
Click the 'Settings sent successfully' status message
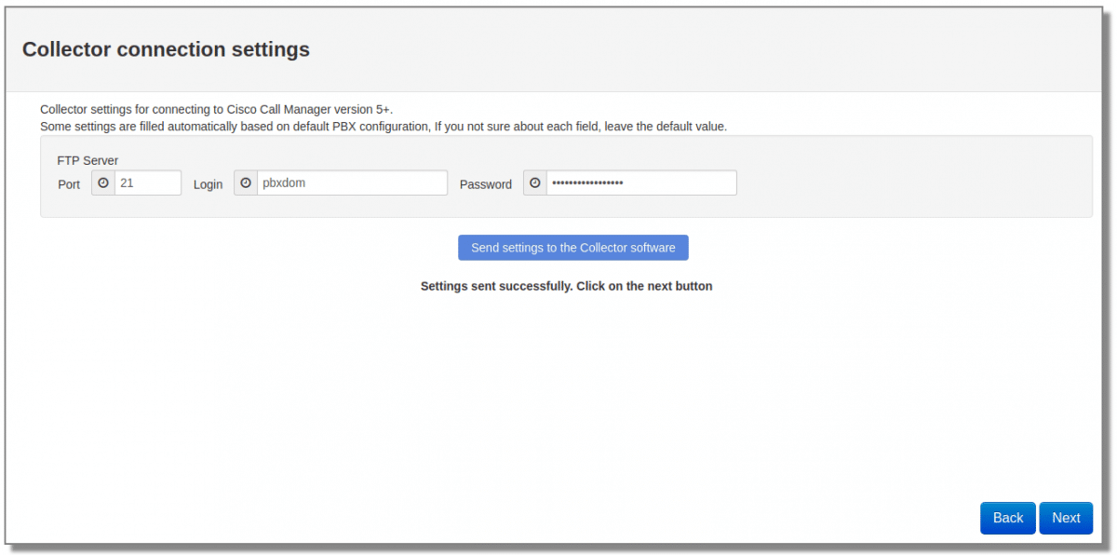pos(566,286)
